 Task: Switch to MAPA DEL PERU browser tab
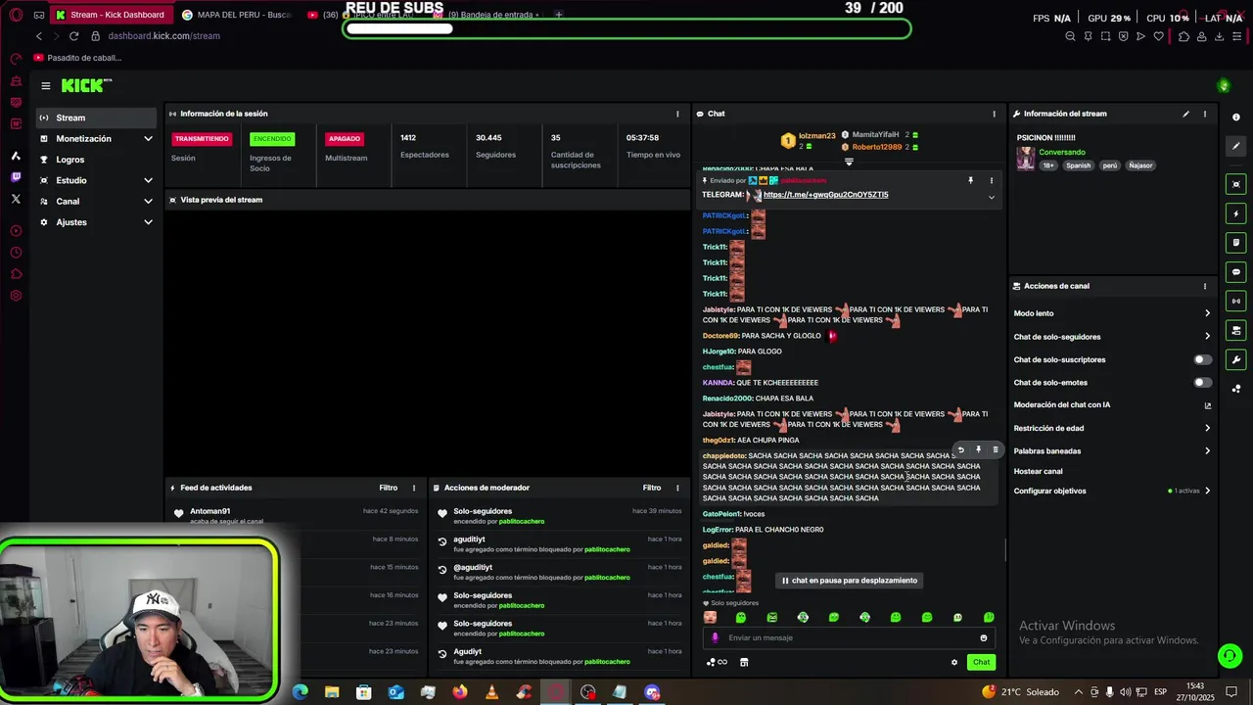tap(237, 15)
